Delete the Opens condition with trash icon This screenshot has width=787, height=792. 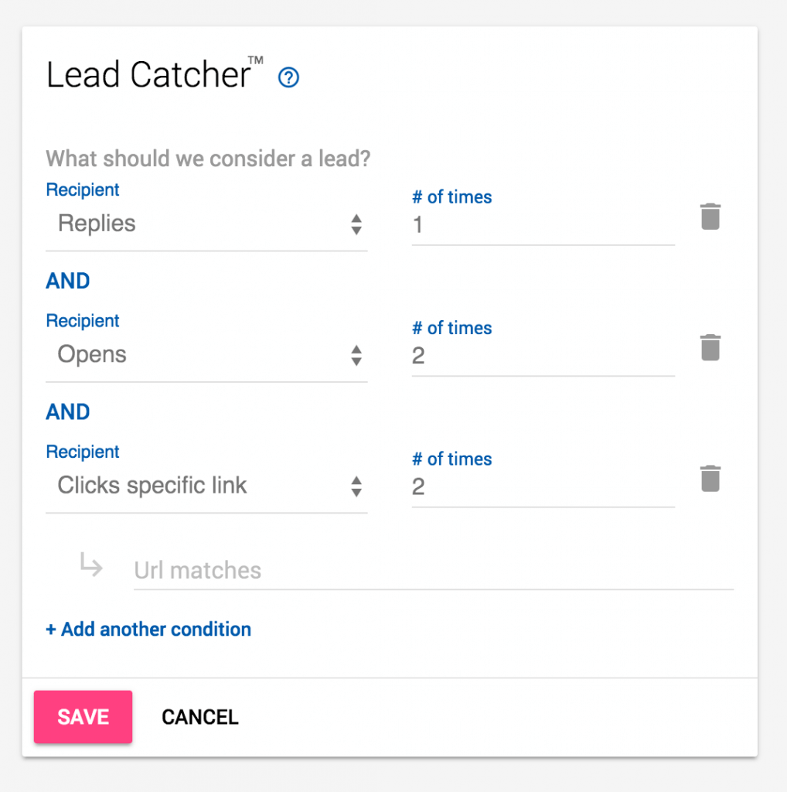pyautogui.click(x=710, y=347)
